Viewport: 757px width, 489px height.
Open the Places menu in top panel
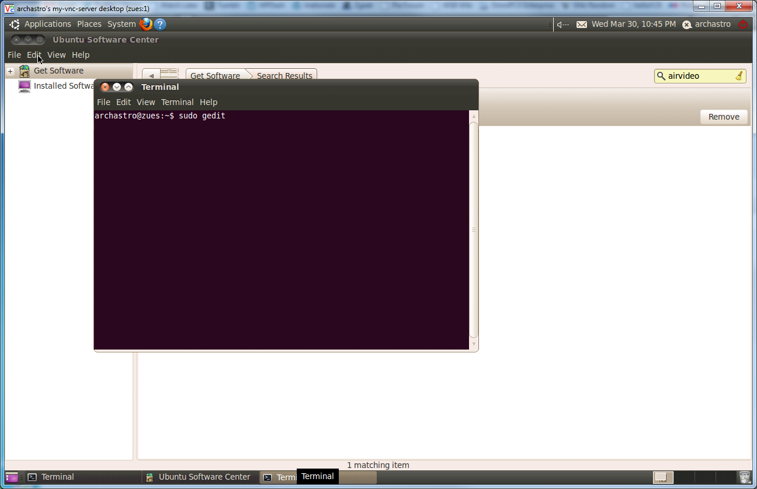pyautogui.click(x=89, y=24)
